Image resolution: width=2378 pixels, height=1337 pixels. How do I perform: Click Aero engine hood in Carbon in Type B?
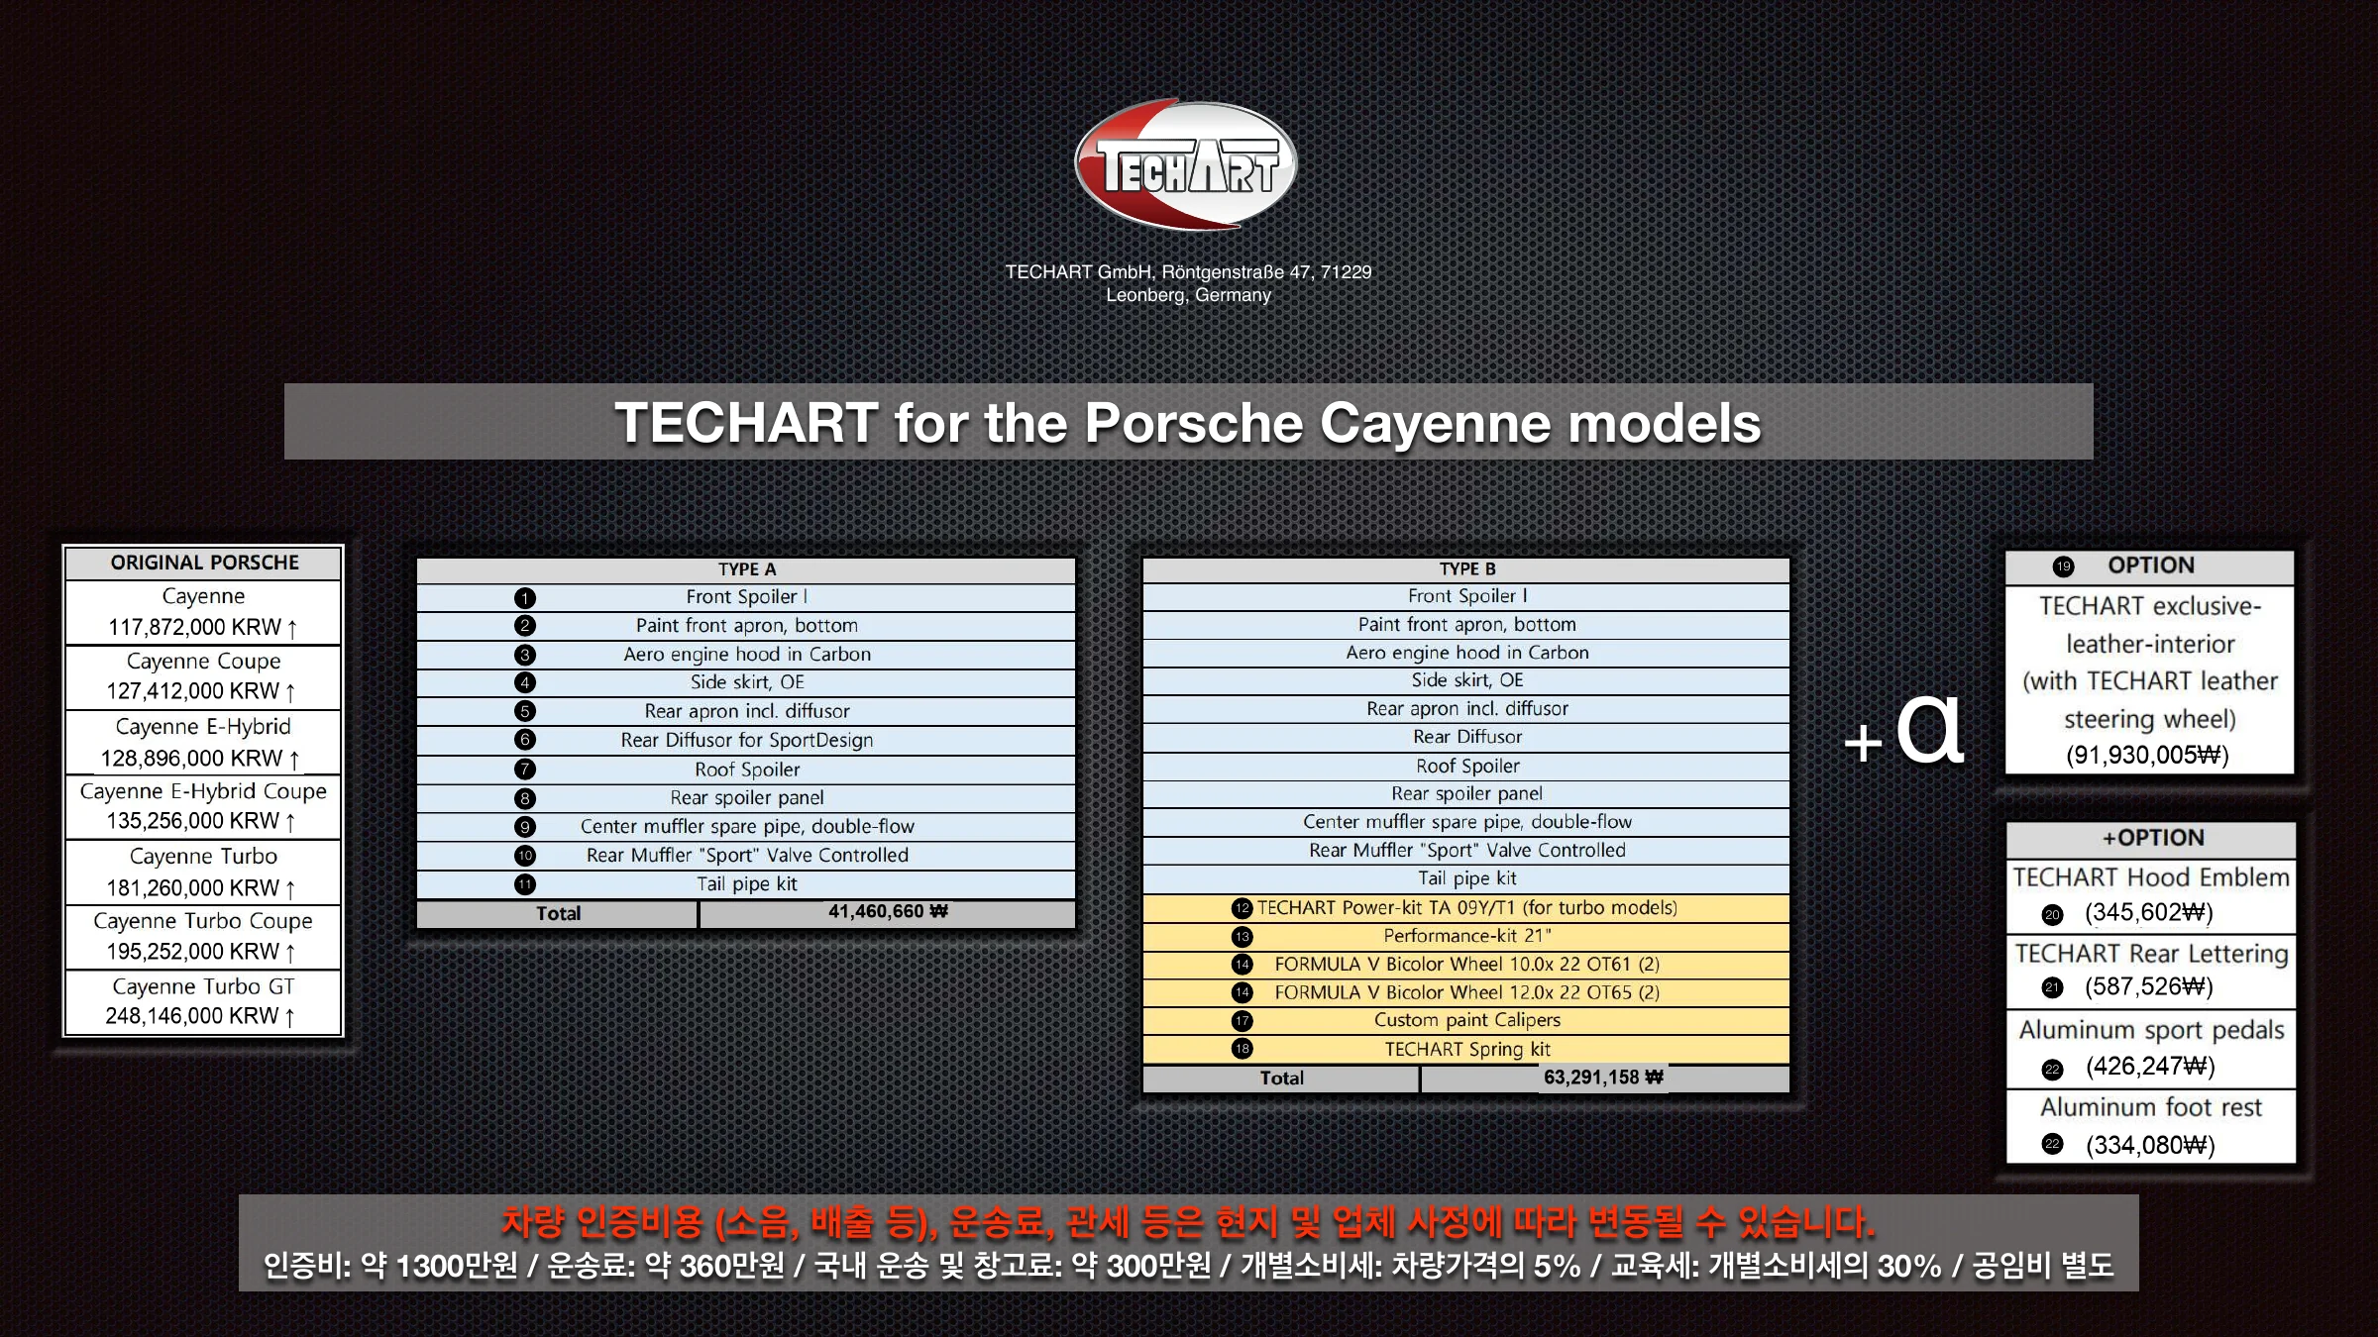click(1466, 653)
